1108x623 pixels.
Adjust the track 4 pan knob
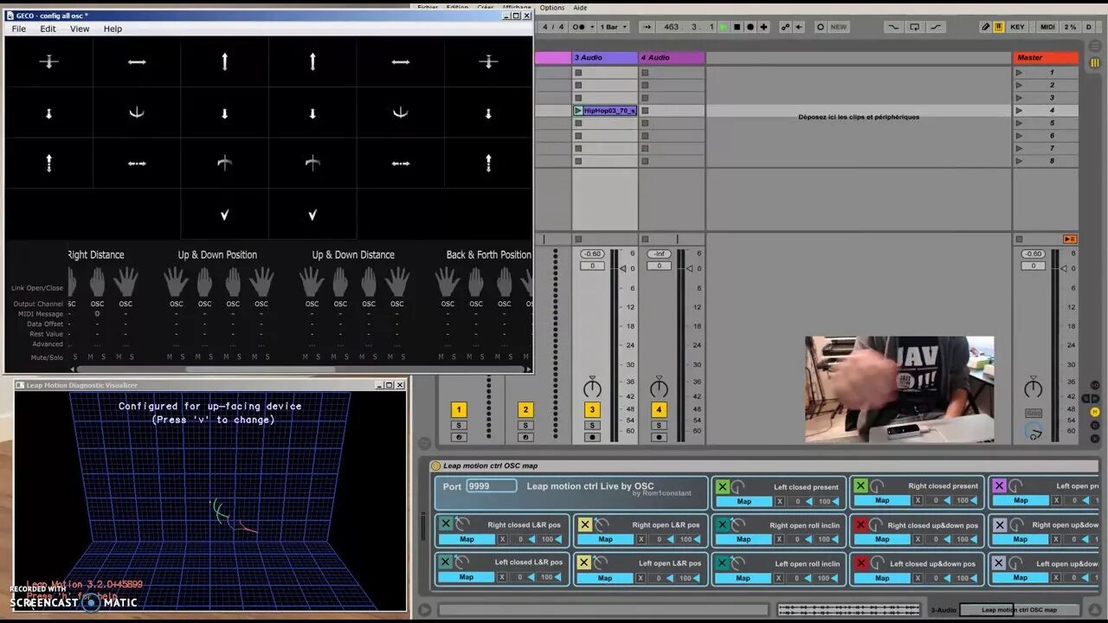(659, 388)
